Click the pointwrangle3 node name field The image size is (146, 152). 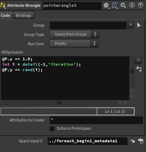coord(72,5)
